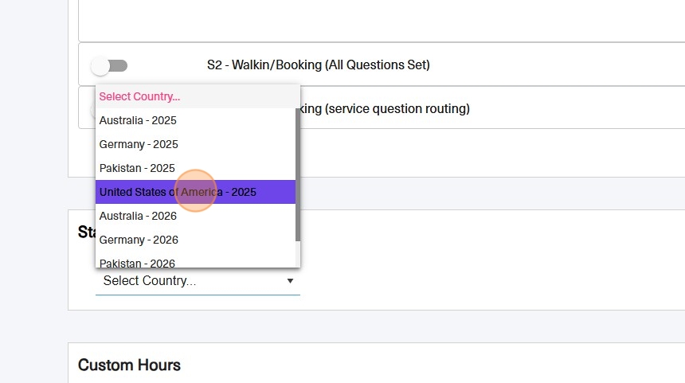Click the dropdown arrow beside Select Country

pos(290,281)
